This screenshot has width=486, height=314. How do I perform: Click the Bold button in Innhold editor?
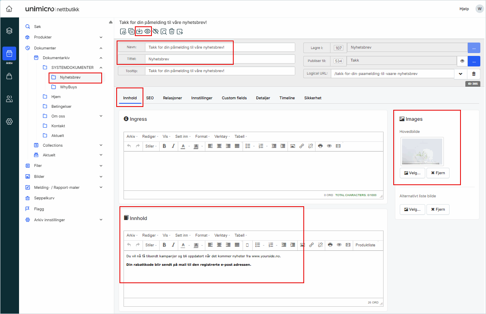[x=164, y=245]
